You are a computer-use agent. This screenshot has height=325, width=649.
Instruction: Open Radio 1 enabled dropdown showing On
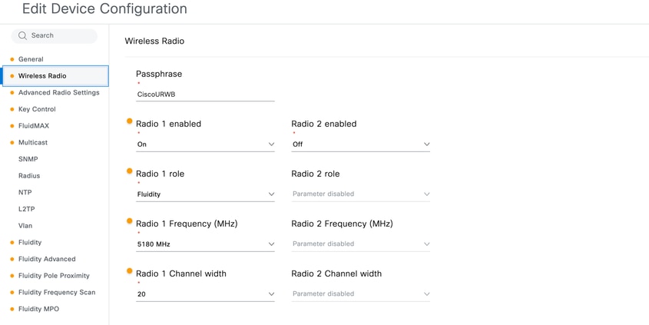point(205,144)
